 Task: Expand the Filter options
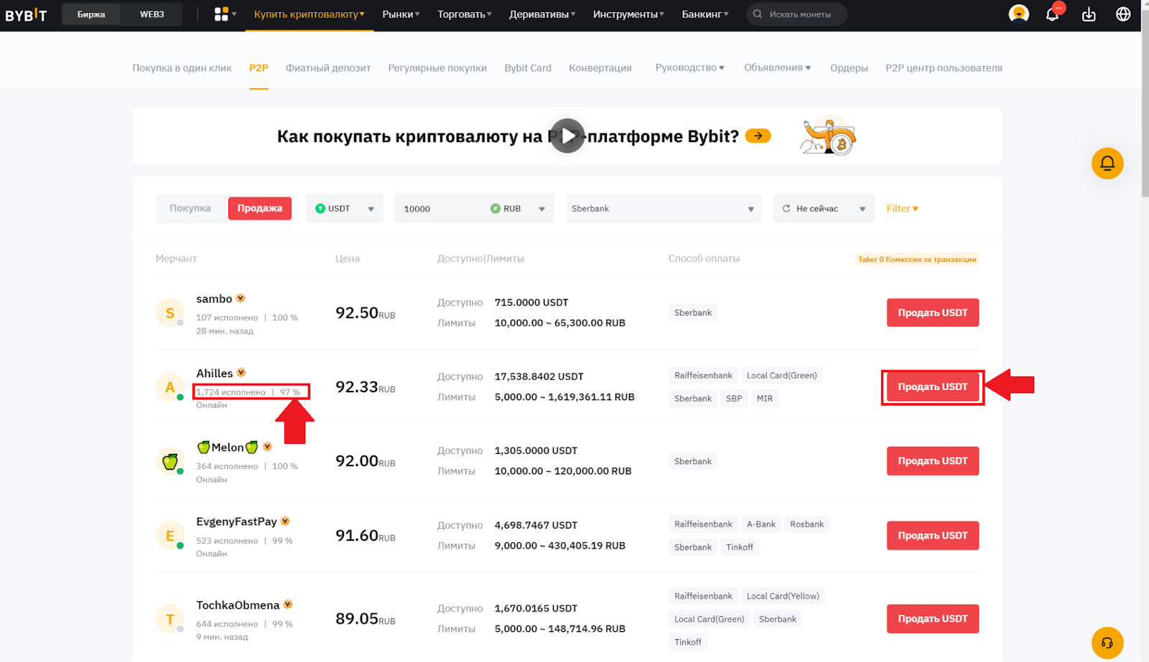tap(902, 208)
